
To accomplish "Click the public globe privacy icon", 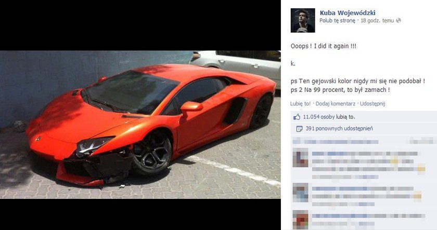I will [x=399, y=20].
